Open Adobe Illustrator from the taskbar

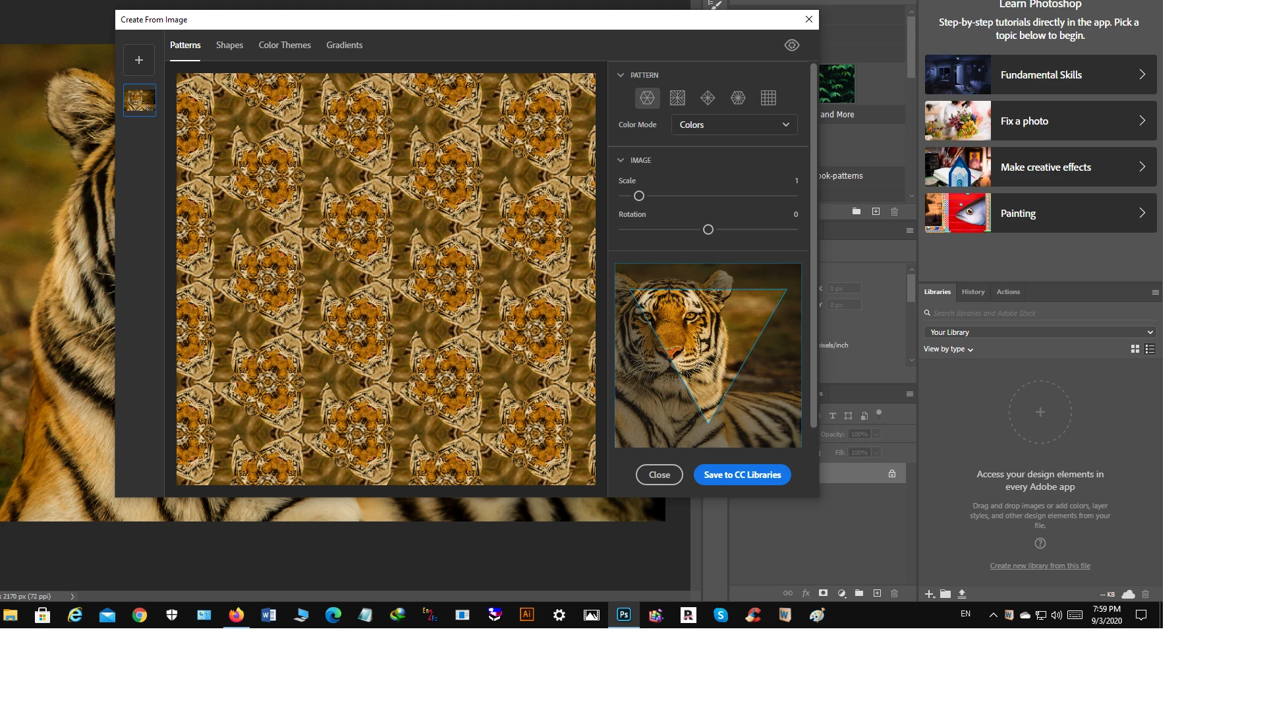pos(527,614)
